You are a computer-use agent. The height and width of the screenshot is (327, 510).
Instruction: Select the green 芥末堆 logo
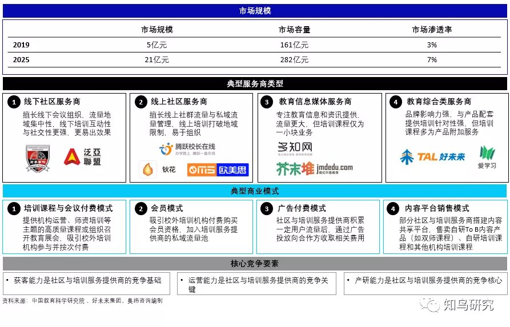tap(314, 168)
